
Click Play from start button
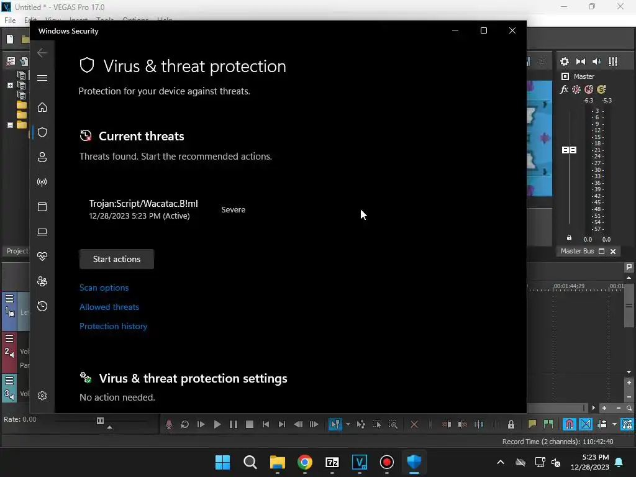(201, 424)
